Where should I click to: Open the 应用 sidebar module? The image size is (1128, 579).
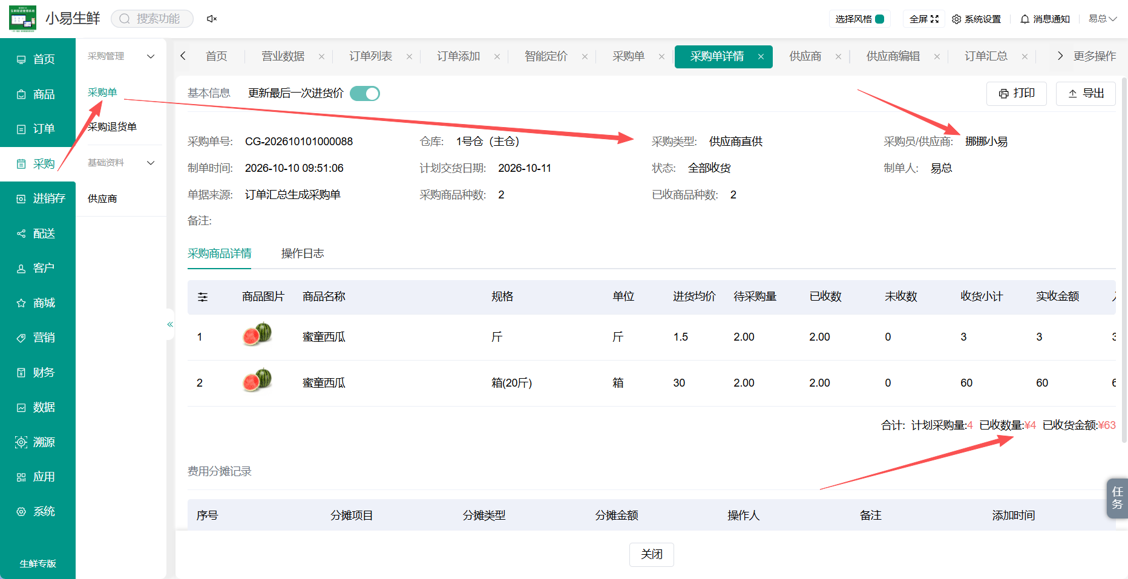(x=38, y=477)
